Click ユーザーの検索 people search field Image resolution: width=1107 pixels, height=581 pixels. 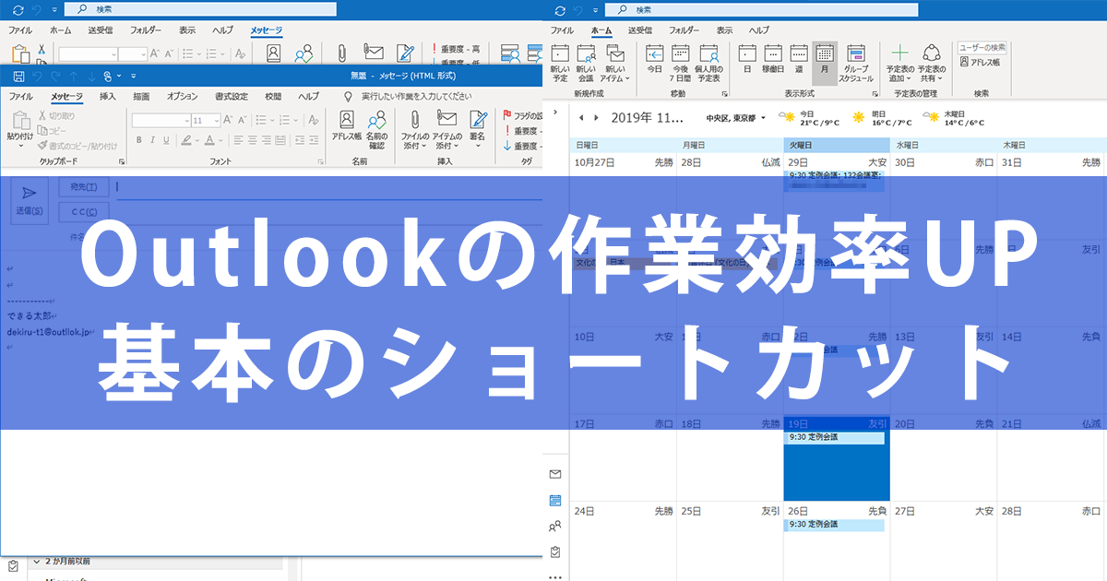(982, 47)
